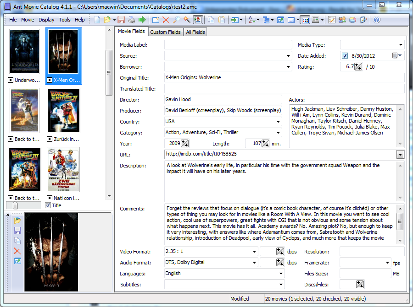Screen dimensions: 413x307
Task: Adjust the thumbnail size slider
Action: pos(15,205)
